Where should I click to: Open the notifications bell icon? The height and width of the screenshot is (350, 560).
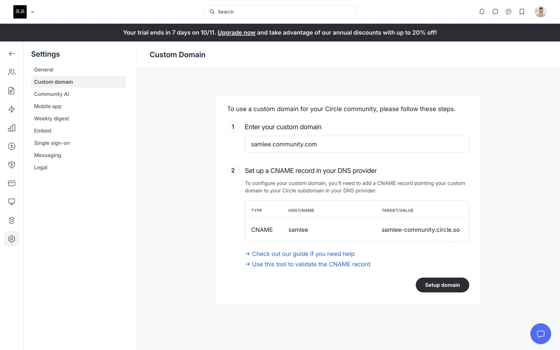[x=482, y=12]
